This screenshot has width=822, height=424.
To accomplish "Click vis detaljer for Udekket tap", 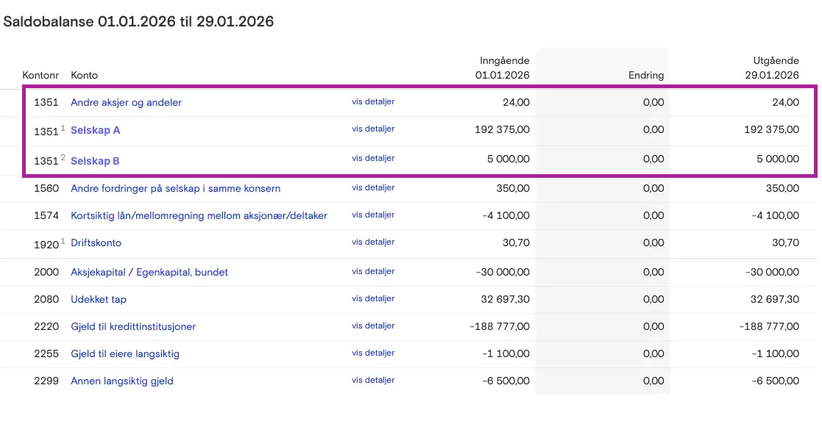I will click(x=373, y=299).
